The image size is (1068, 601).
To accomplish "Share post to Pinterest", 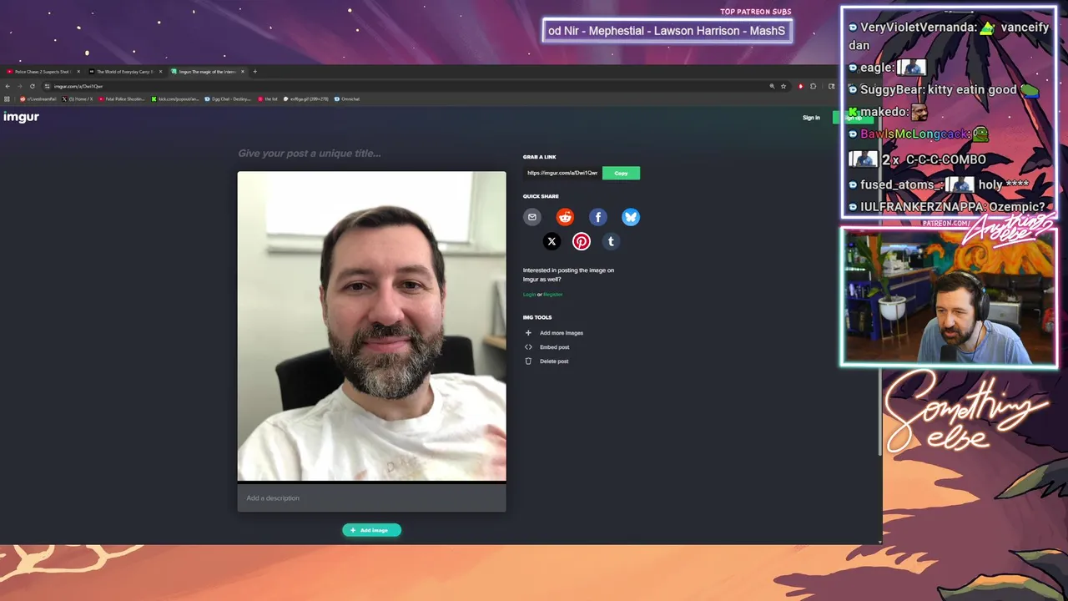I will tap(582, 241).
